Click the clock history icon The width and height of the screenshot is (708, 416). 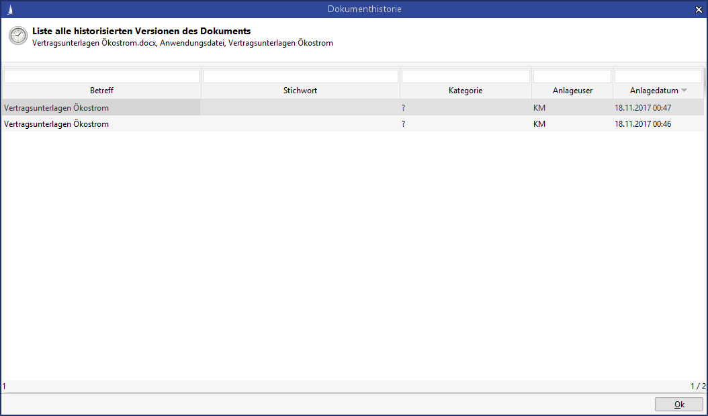[17, 36]
